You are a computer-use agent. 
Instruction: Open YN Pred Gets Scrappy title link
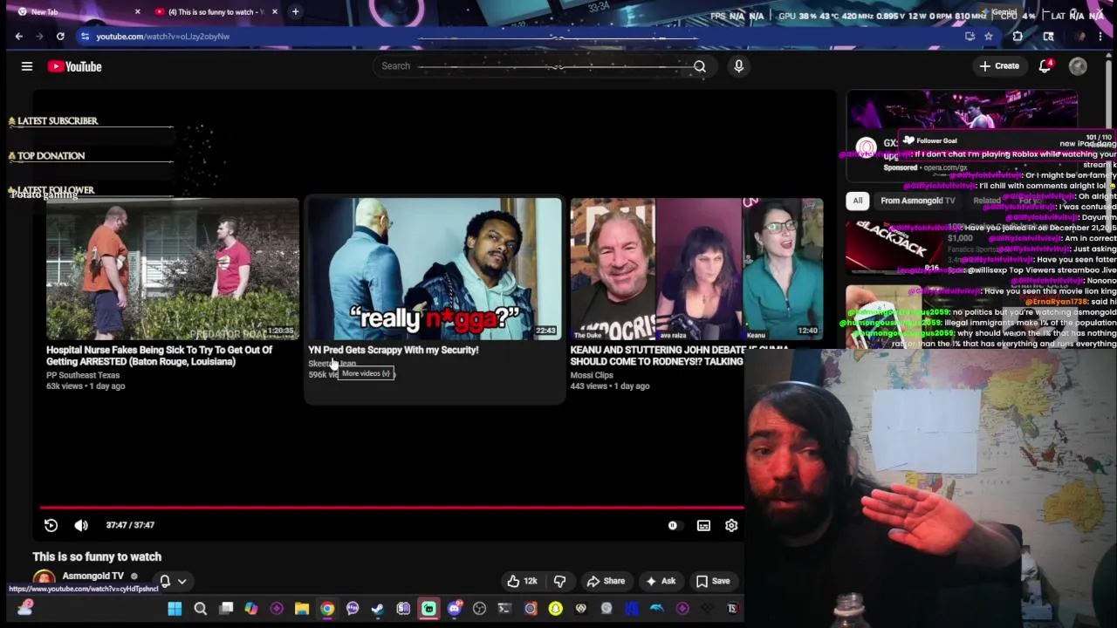click(394, 350)
